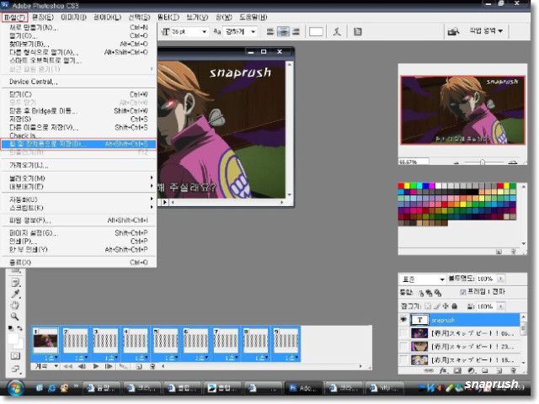Play the frame animation

[x=96, y=367]
